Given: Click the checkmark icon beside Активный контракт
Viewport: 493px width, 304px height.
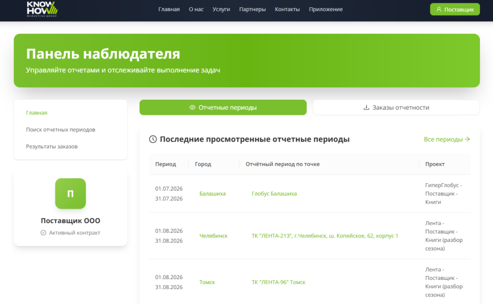Looking at the screenshot, I should 43,233.
